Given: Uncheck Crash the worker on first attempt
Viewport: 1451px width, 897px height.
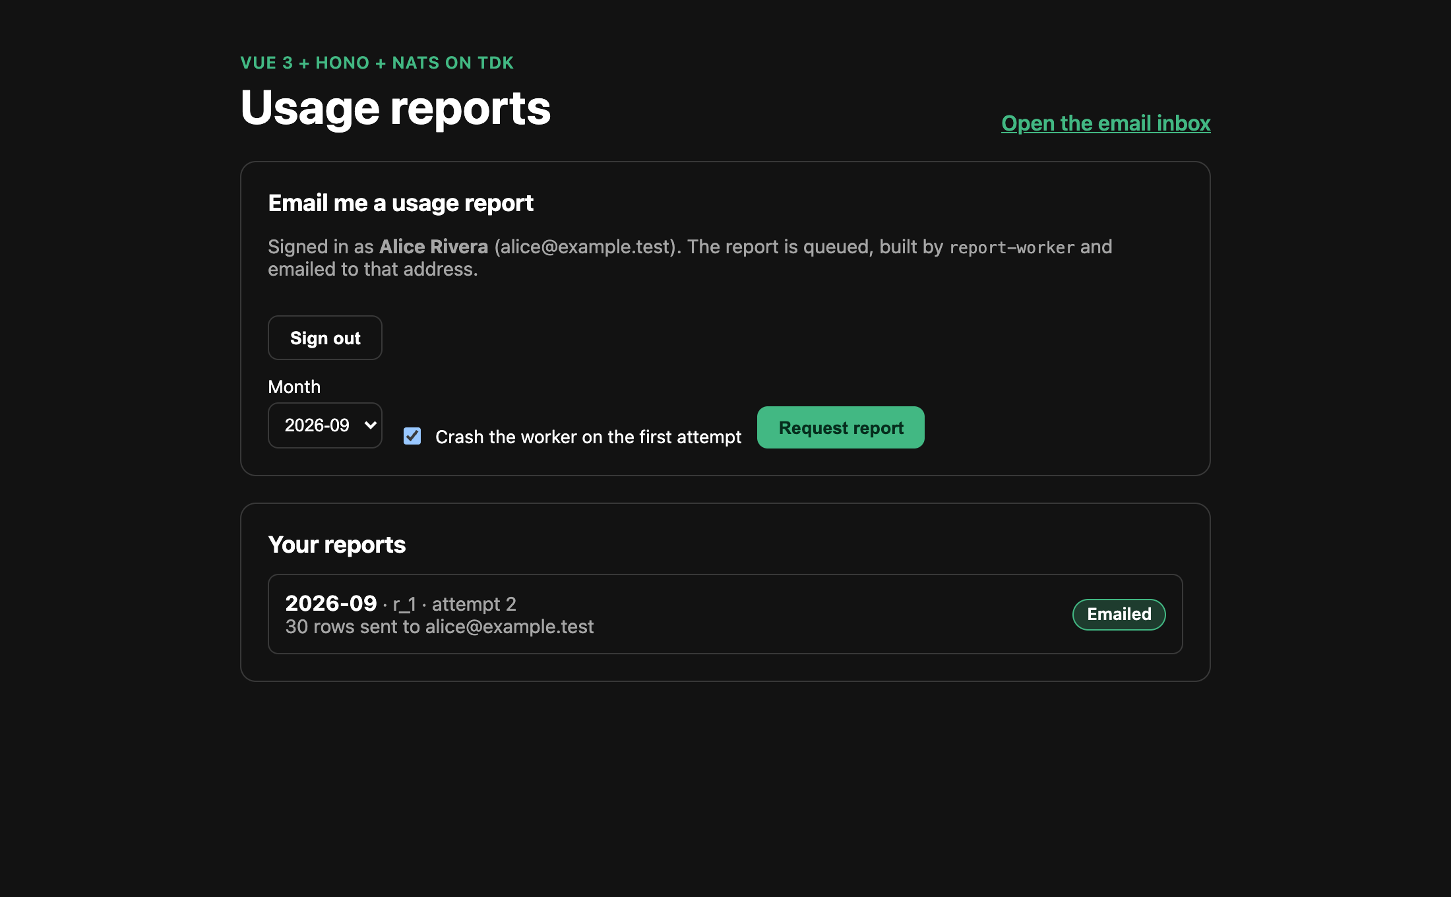Looking at the screenshot, I should pos(412,436).
